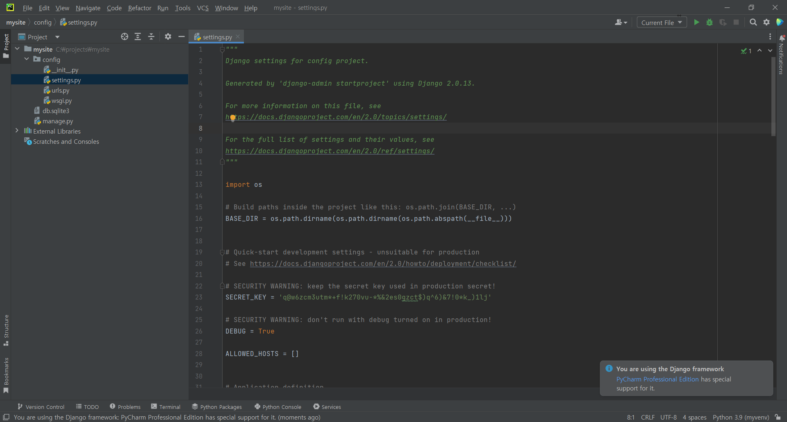Open Python Console tool window
The width and height of the screenshot is (787, 422).
coord(278,406)
